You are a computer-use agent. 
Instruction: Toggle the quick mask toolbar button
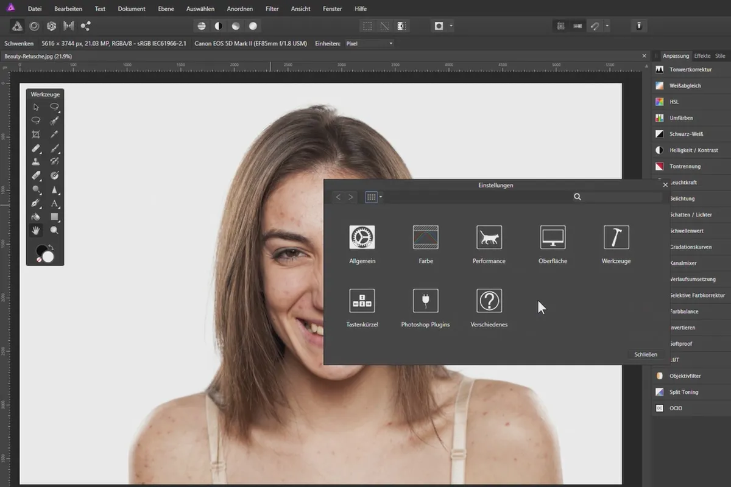(x=439, y=26)
